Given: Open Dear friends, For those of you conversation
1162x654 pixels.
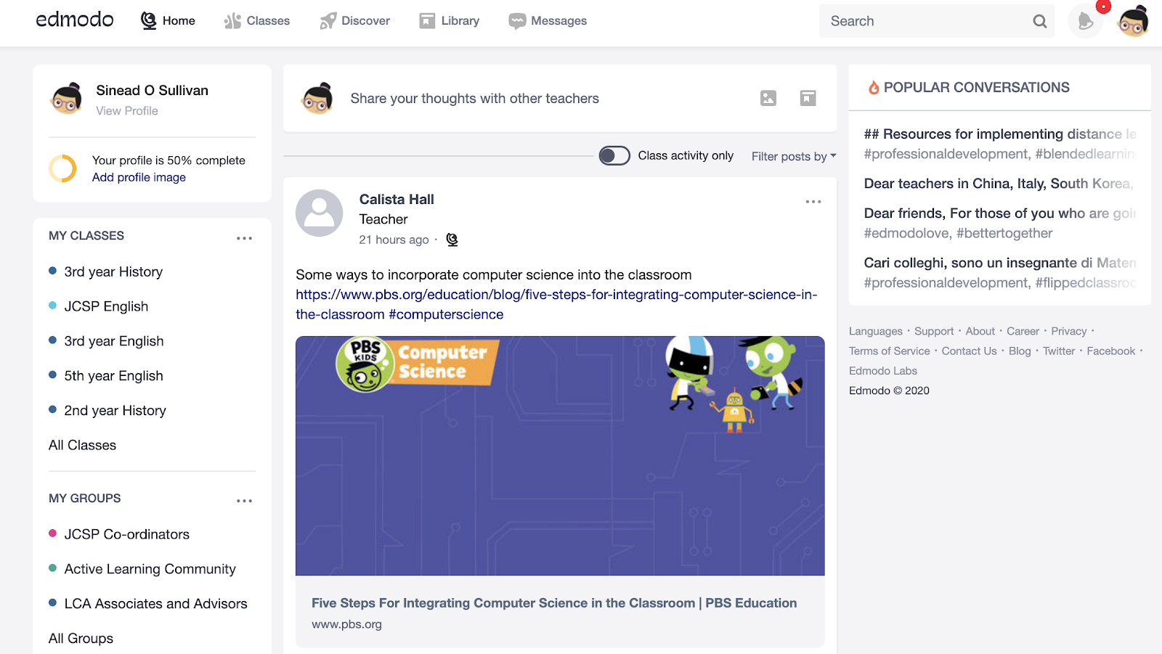Looking at the screenshot, I should [x=999, y=213].
